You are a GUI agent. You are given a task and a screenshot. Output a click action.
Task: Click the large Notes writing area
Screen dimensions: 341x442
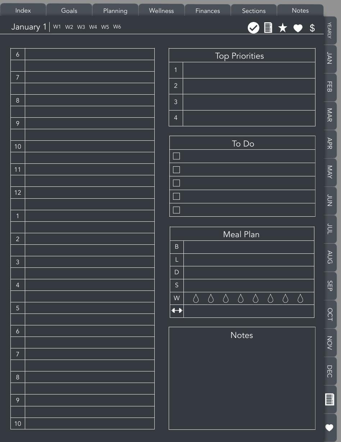click(x=242, y=378)
